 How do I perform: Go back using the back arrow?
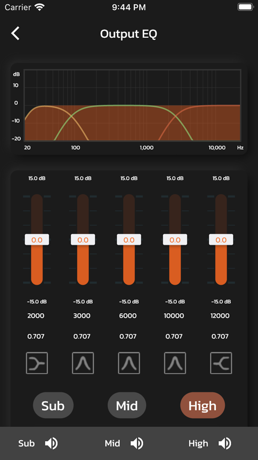point(15,33)
